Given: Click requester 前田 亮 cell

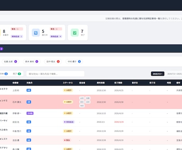Looking at the screenshot, I should coord(16,122).
